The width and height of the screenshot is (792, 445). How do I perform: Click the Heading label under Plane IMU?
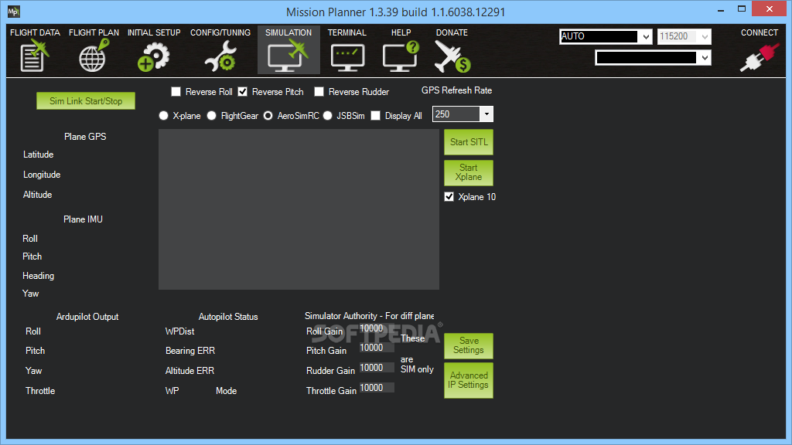[39, 276]
